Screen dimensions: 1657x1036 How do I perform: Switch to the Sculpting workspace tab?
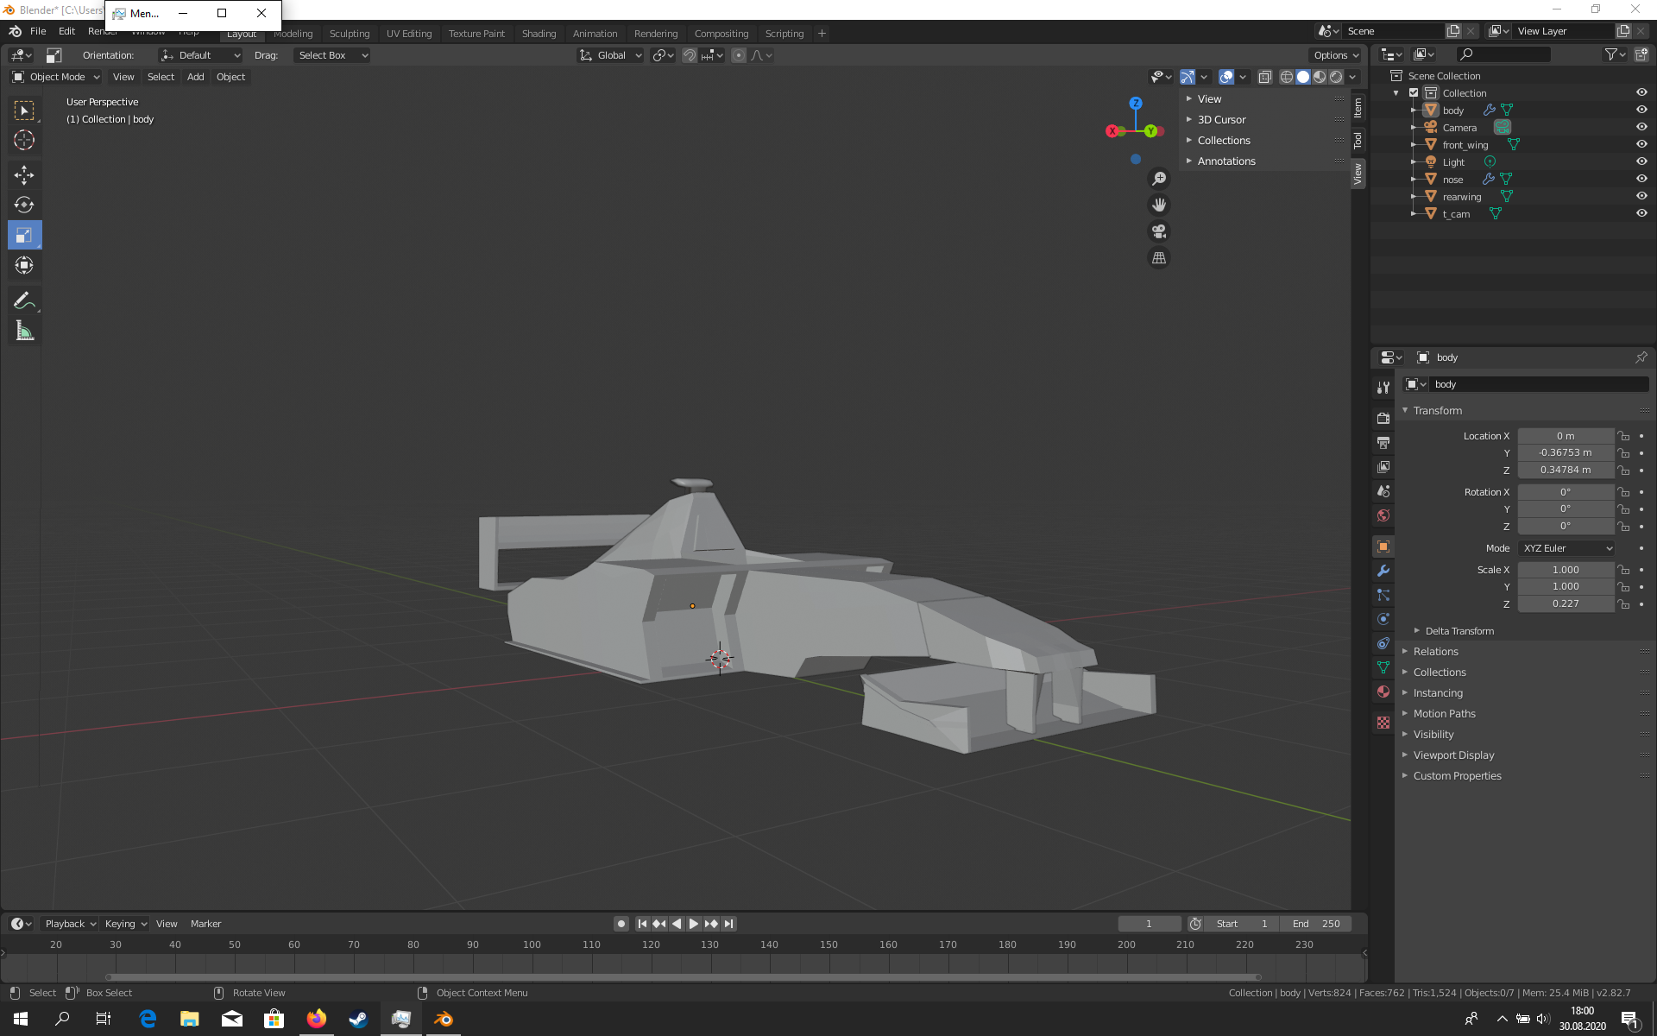pos(350,34)
